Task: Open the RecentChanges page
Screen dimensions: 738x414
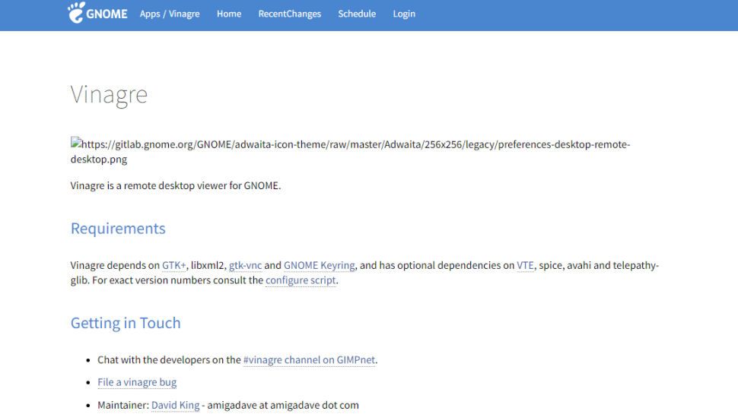Action: click(289, 14)
